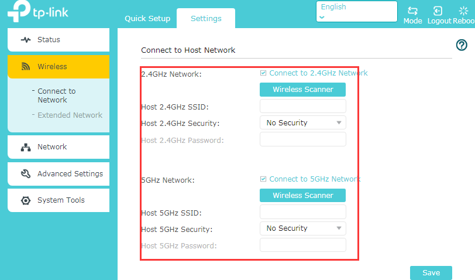Open help via question mark icon

pos(461,45)
